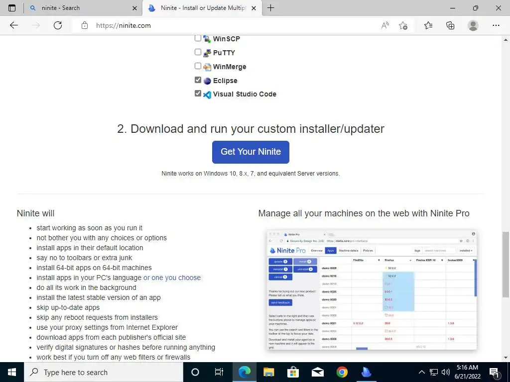Click the WinMerge label
510x382 pixels.
click(230, 67)
